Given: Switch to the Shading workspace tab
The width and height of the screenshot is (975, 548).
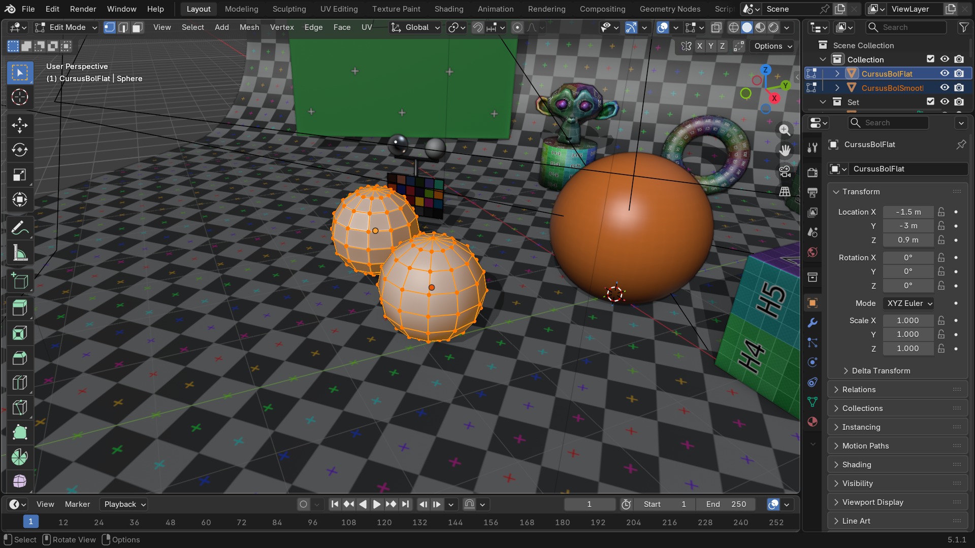Looking at the screenshot, I should pos(449,9).
